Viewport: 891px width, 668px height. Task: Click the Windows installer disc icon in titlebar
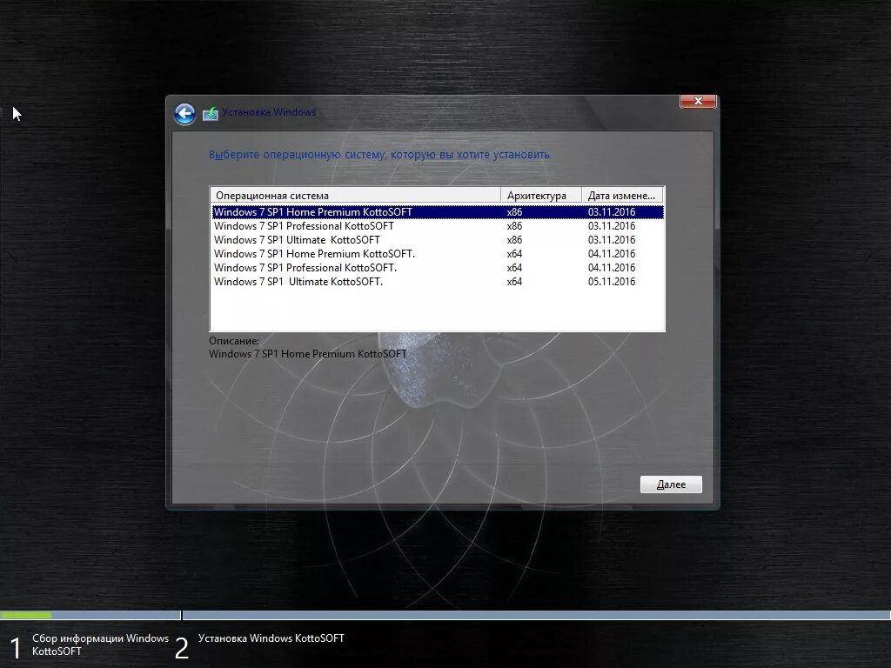[x=210, y=113]
